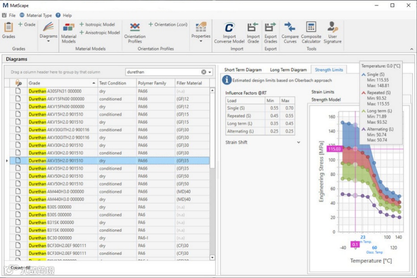The image size is (417, 278).
Task: Sort by the Grade column header
Action: pos(63,83)
